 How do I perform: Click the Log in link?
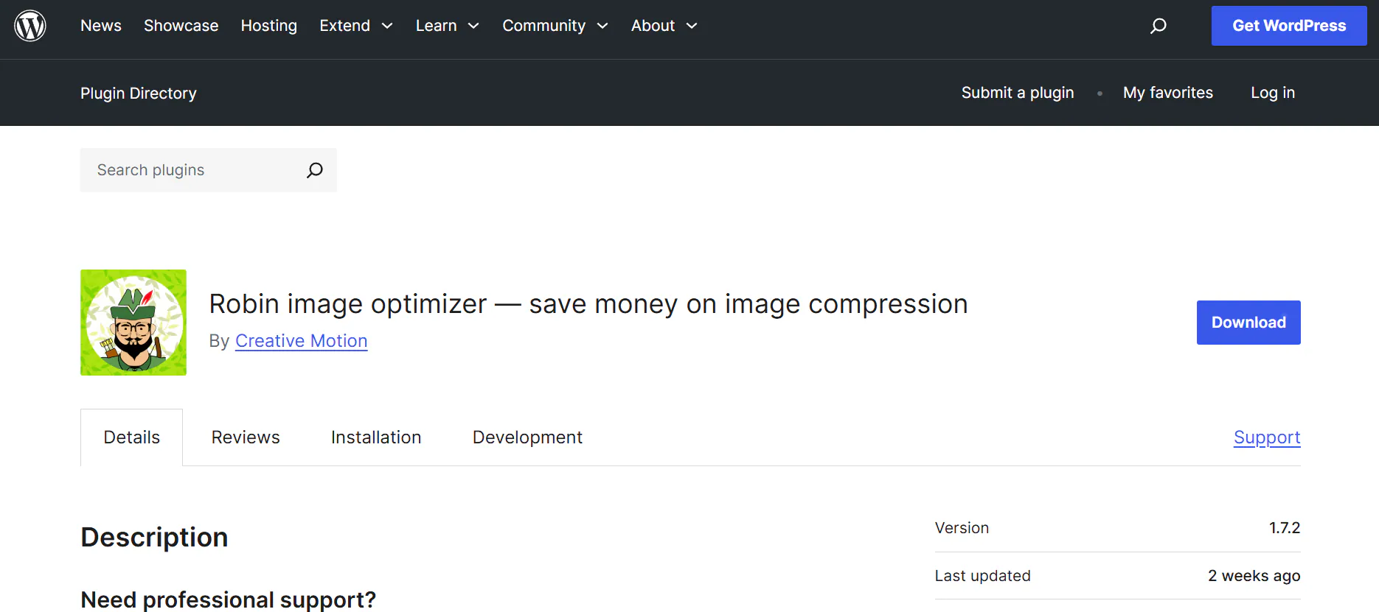1273,93
